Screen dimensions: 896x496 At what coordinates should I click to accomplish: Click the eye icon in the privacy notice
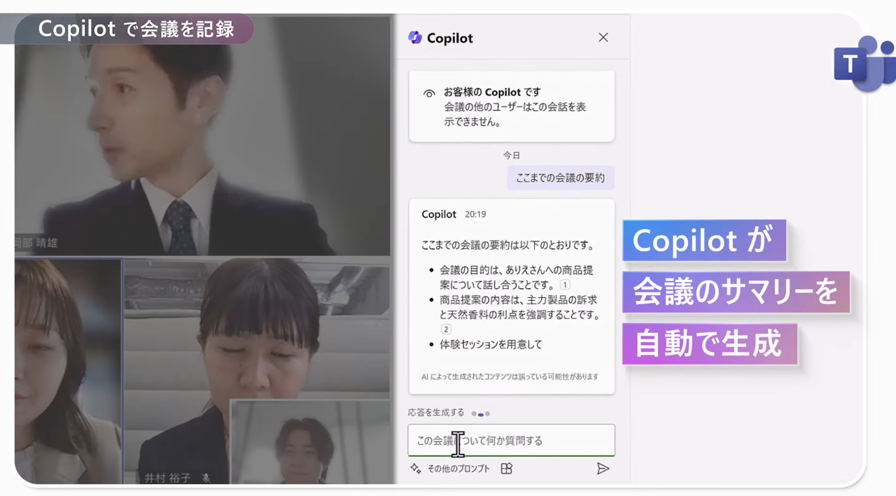click(x=429, y=93)
